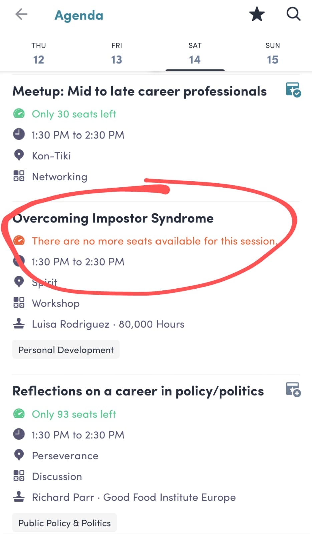Open the Overcoming Impostor Syndrome session
Viewport: 312px width, 534px height.
click(x=113, y=218)
